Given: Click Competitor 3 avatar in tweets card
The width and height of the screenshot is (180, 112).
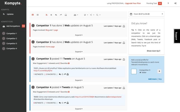Looking at the screenshot, I should (x=33, y=59).
